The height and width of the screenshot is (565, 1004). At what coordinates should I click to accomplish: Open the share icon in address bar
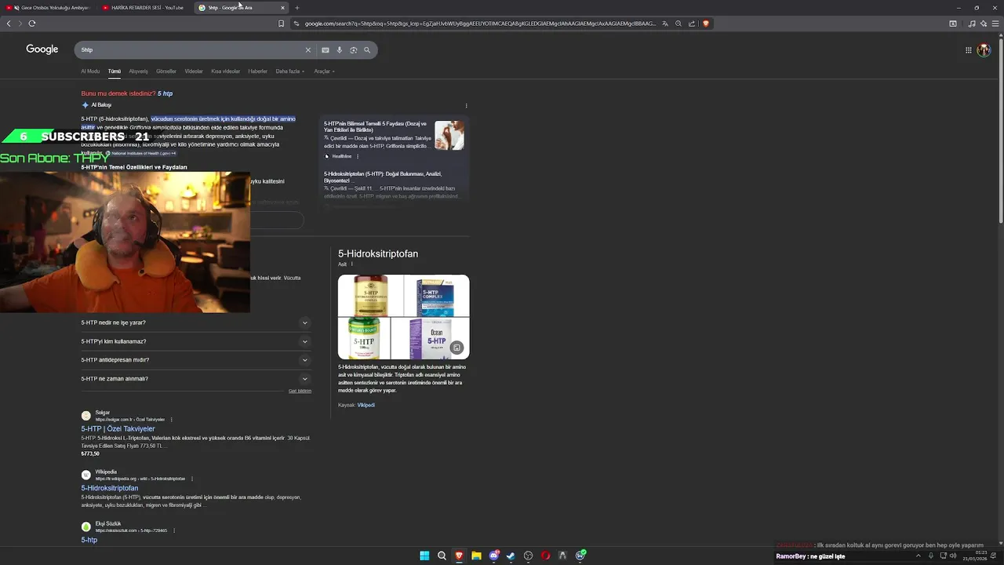[692, 24]
